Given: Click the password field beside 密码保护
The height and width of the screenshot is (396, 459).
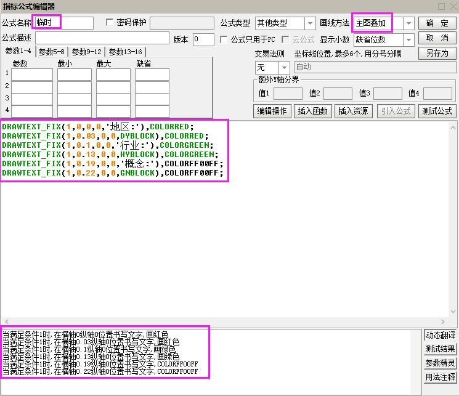Looking at the screenshot, I should [182, 23].
